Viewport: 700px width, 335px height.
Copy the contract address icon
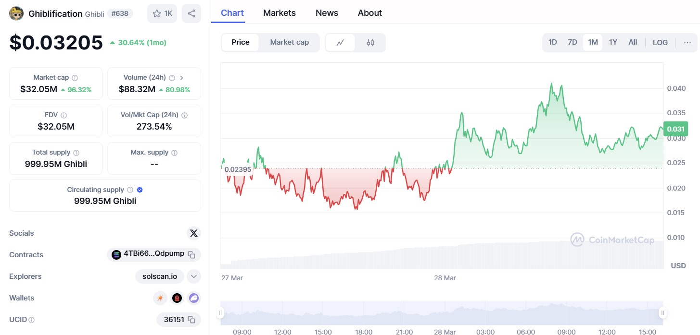click(191, 254)
